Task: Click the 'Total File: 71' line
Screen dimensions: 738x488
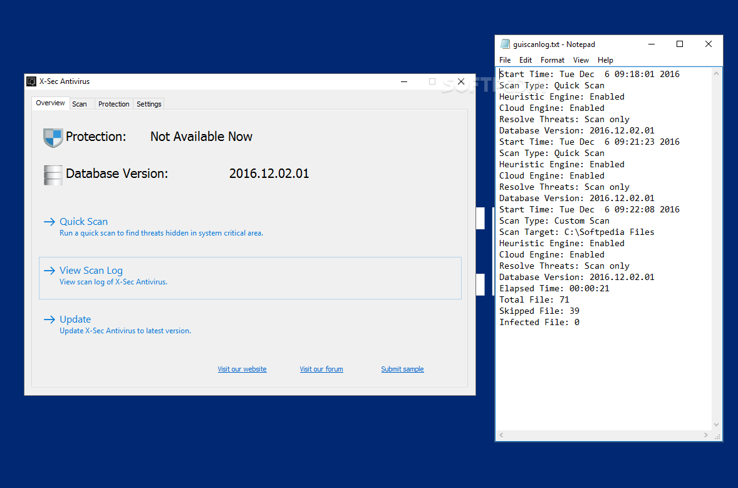Action: tap(534, 300)
